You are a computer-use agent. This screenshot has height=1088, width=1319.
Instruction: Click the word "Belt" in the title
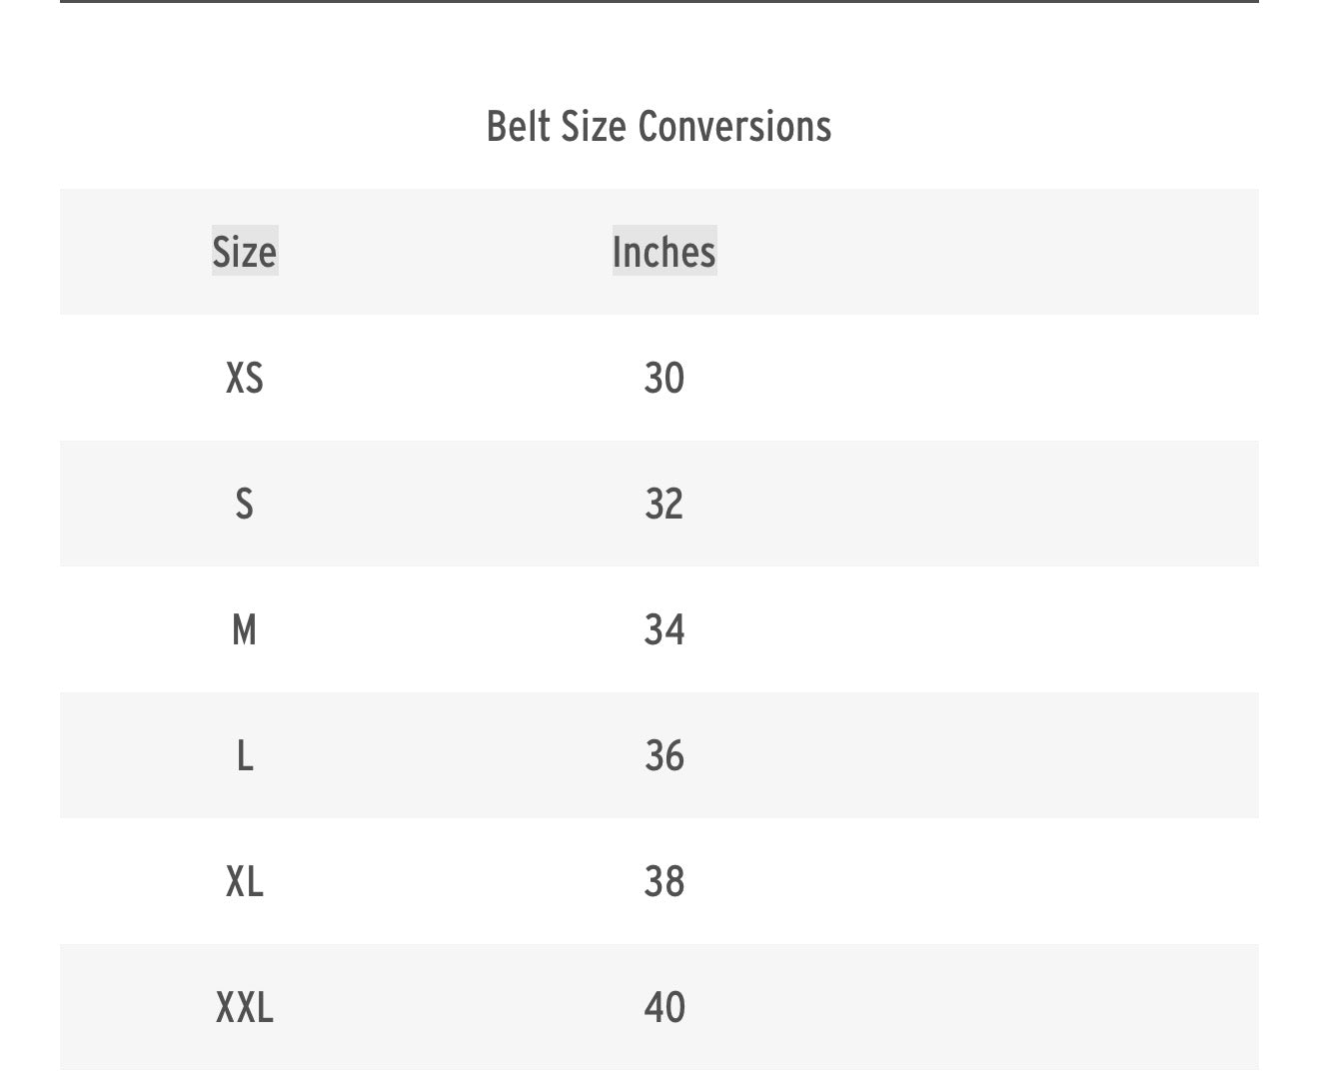pos(515,127)
